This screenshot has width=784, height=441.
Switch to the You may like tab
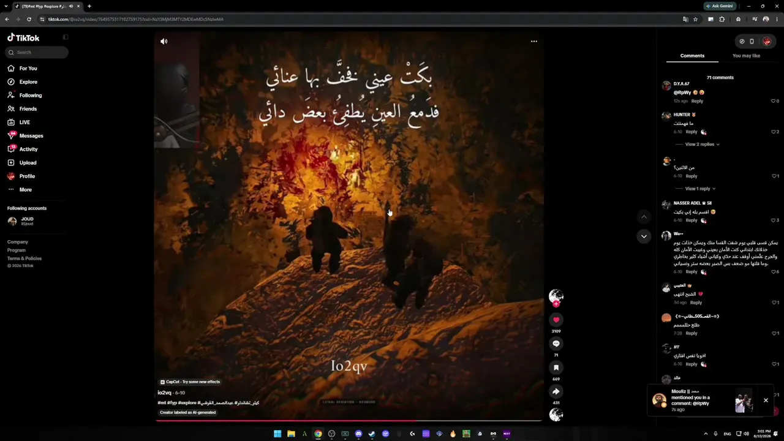[x=746, y=56]
